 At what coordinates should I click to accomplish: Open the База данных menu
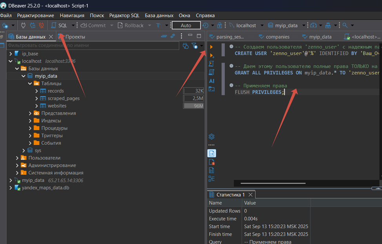[x=159, y=15]
